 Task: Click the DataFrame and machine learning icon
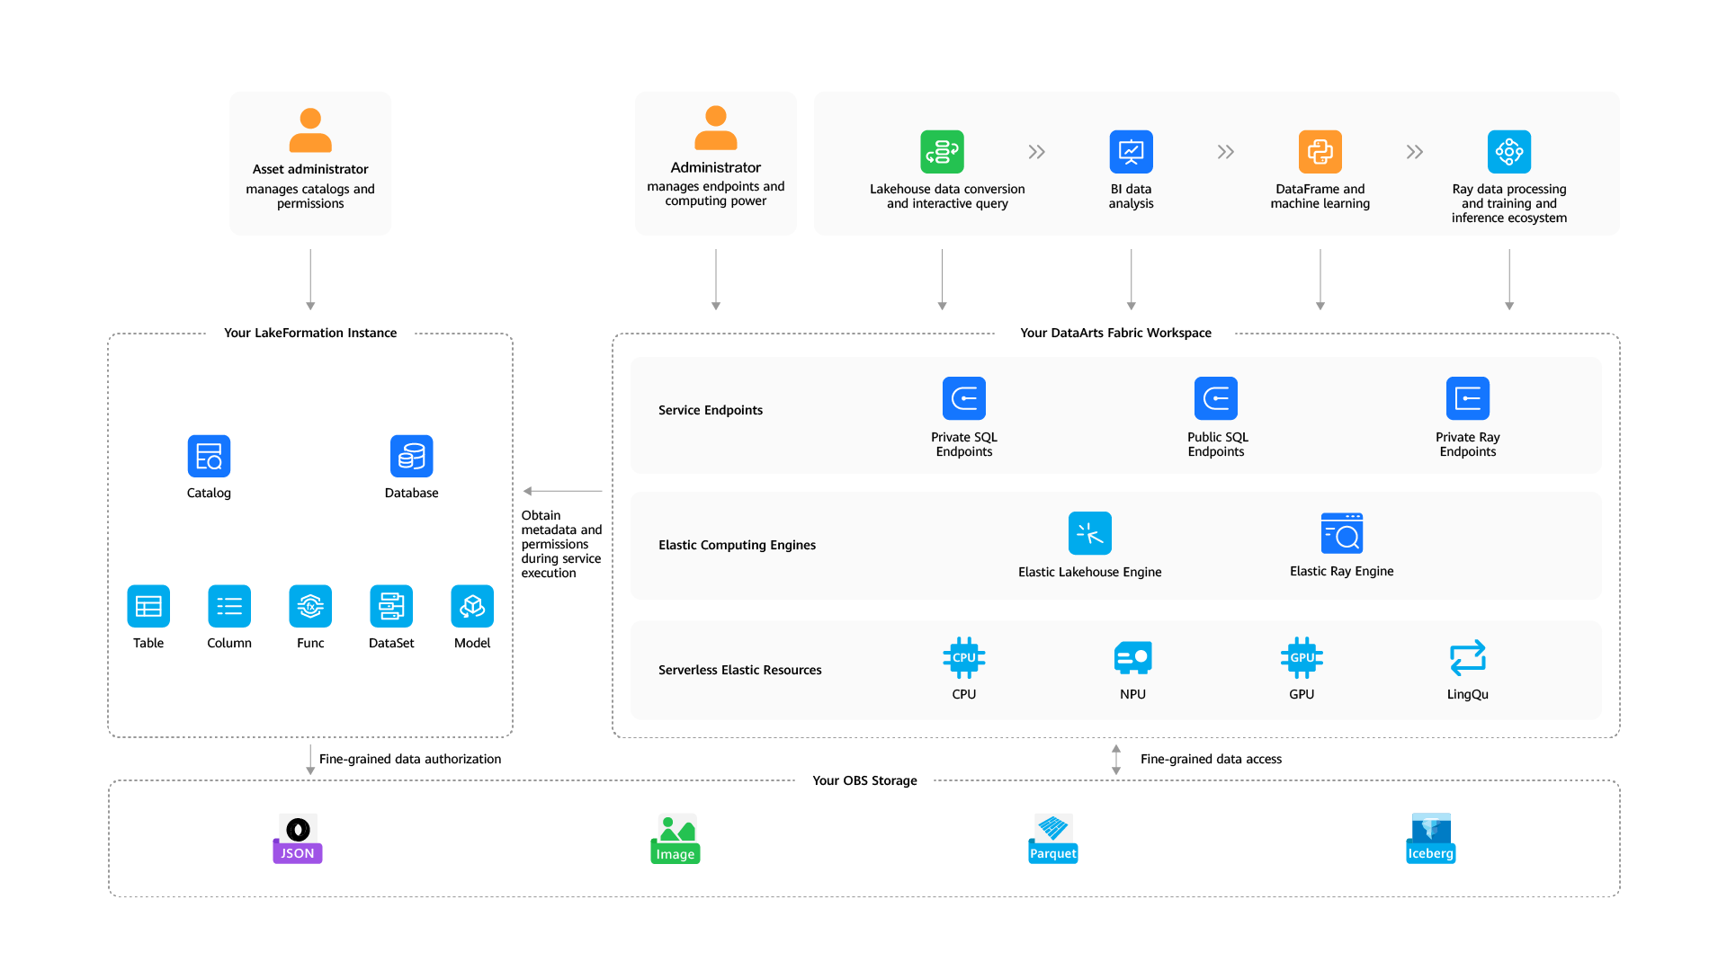(1320, 152)
